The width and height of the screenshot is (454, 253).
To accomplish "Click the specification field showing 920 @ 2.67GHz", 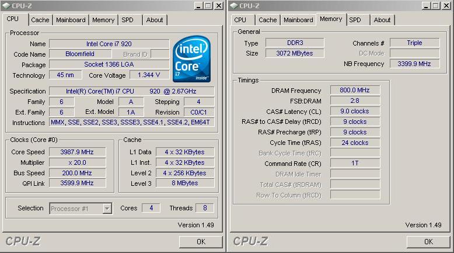I will pos(131,91).
